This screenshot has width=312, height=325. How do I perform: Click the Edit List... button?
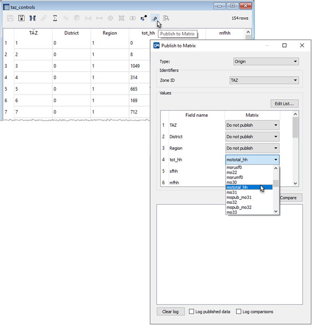pos(285,103)
